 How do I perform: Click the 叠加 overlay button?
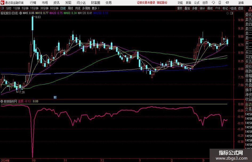pyautogui.click(x=187, y=8)
